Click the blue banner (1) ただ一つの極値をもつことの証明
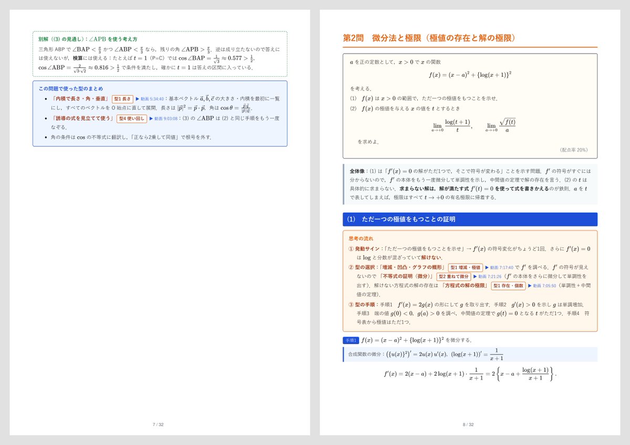This screenshot has height=445, width=630. (470, 219)
